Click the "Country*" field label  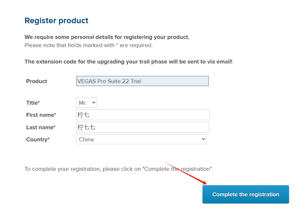(x=38, y=139)
